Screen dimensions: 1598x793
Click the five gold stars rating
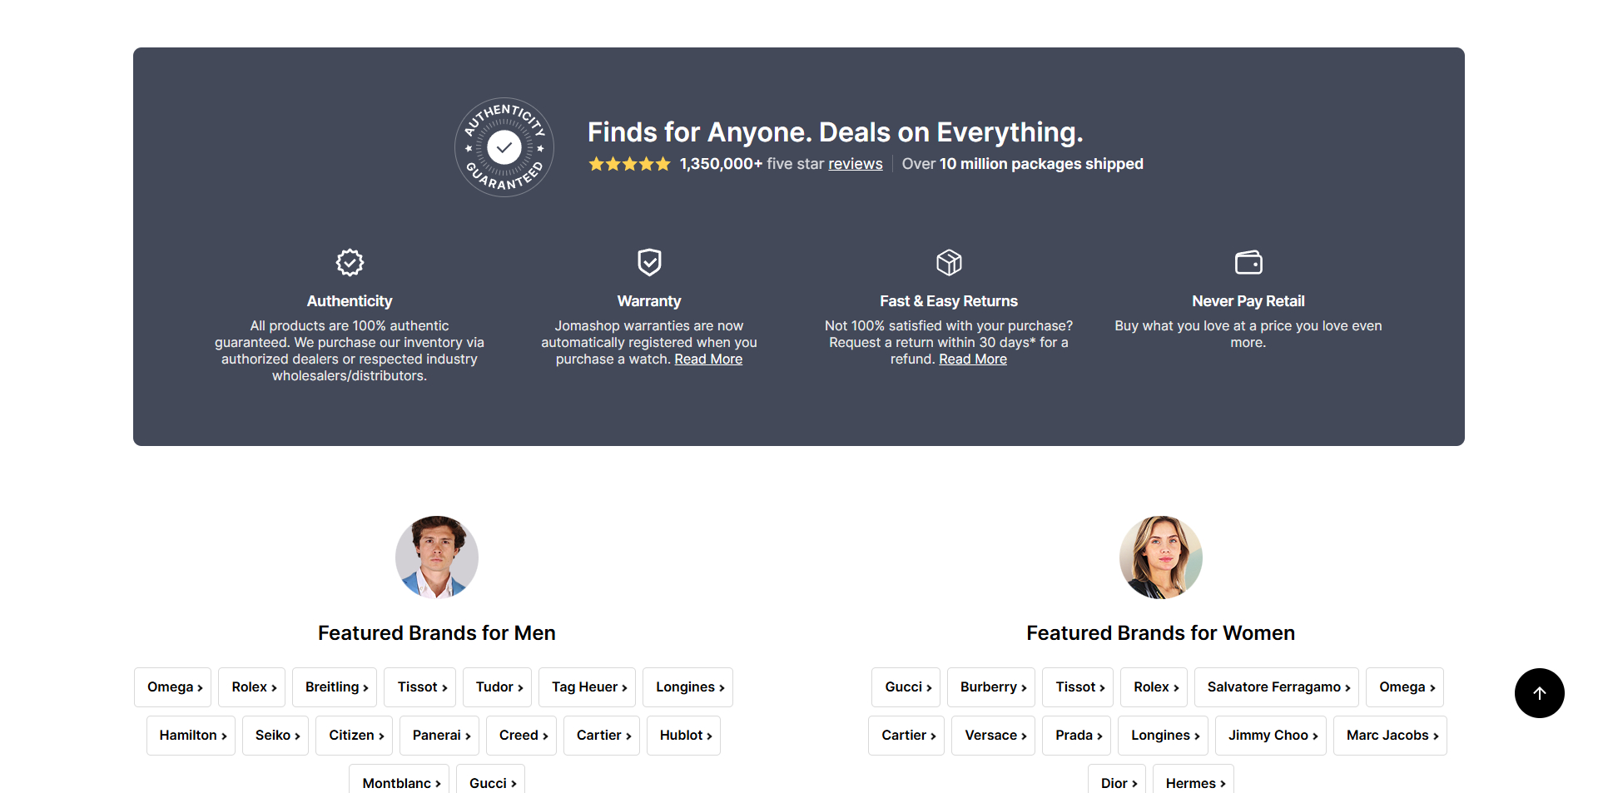629,164
